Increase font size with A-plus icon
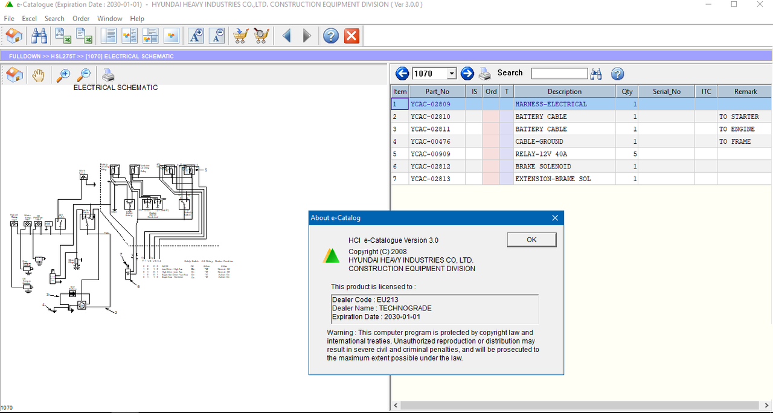 (196, 36)
